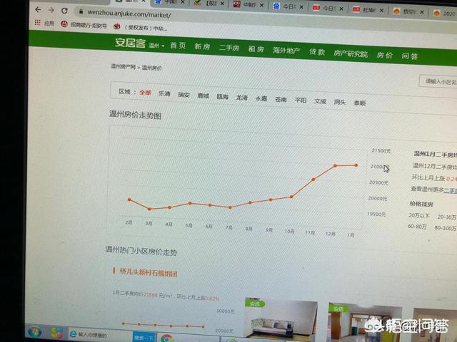Select the 鹿城 region filter
The height and width of the screenshot is (342, 457).
point(203,95)
